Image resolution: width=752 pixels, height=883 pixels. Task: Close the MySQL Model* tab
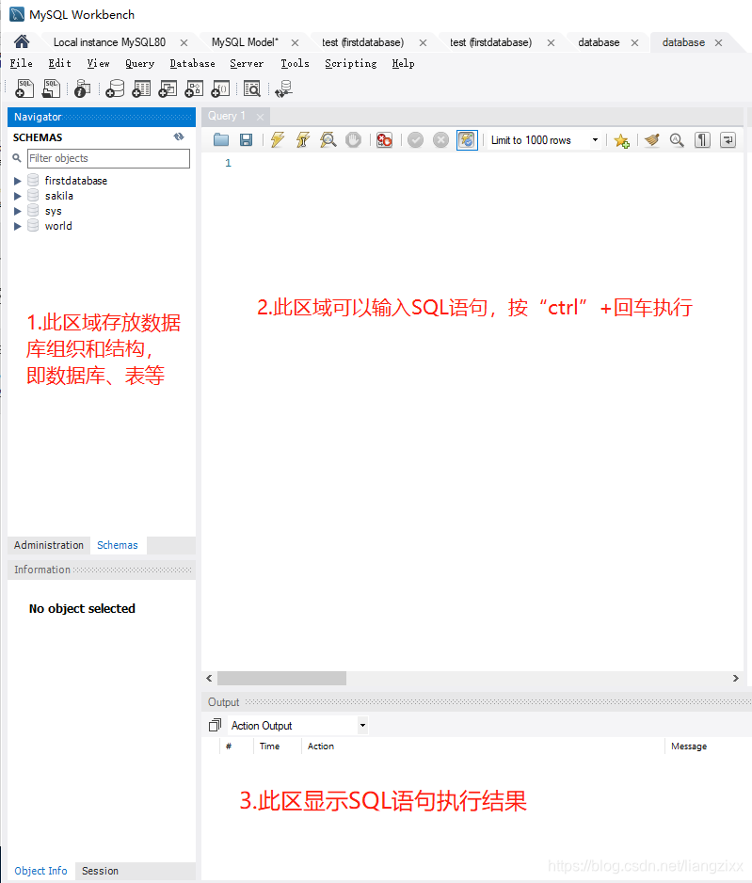(295, 42)
